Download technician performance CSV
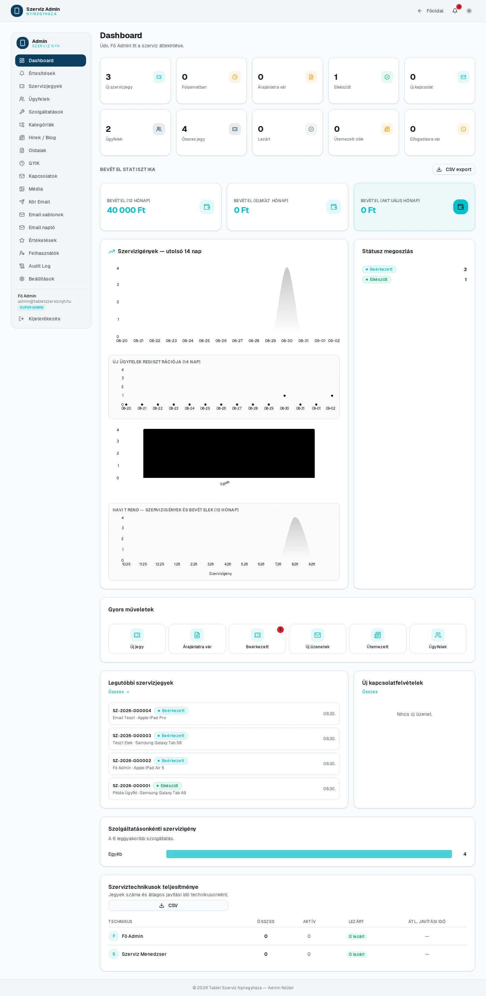Viewport: 486px width, 996px height. point(168,905)
